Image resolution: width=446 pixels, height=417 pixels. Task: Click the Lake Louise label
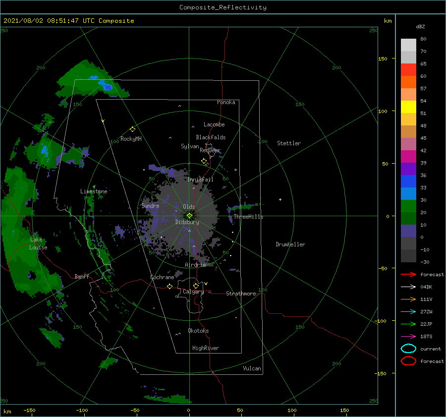click(38, 243)
